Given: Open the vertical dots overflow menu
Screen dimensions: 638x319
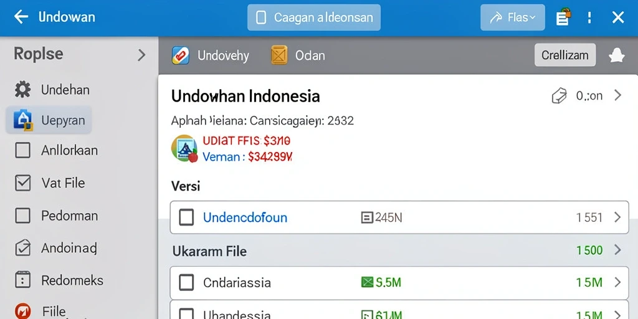Looking at the screenshot, I should 589,17.
